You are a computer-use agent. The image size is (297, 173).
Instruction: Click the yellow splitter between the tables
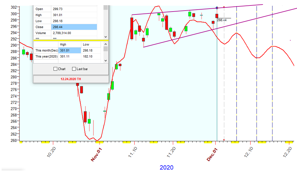coord(71,40)
